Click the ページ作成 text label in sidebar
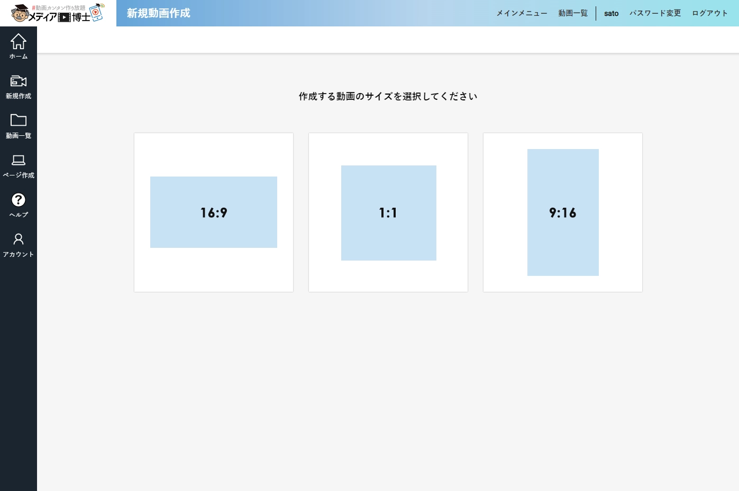Viewport: 739px width, 491px height. pos(19,175)
